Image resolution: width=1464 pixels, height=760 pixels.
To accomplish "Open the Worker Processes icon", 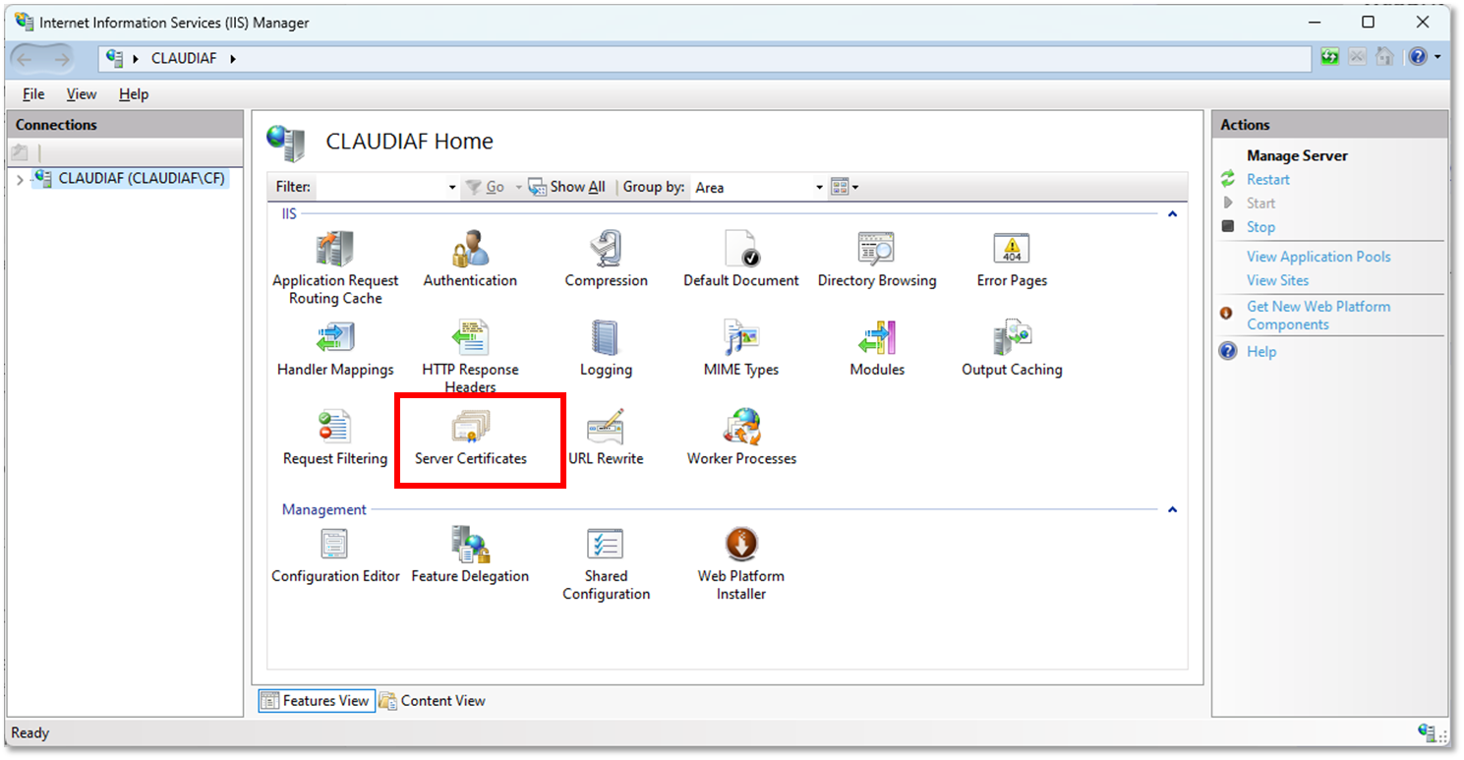I will [x=741, y=438].
